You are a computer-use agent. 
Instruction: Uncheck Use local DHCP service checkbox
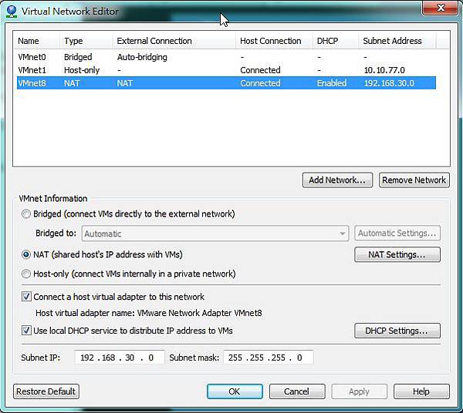(26, 331)
